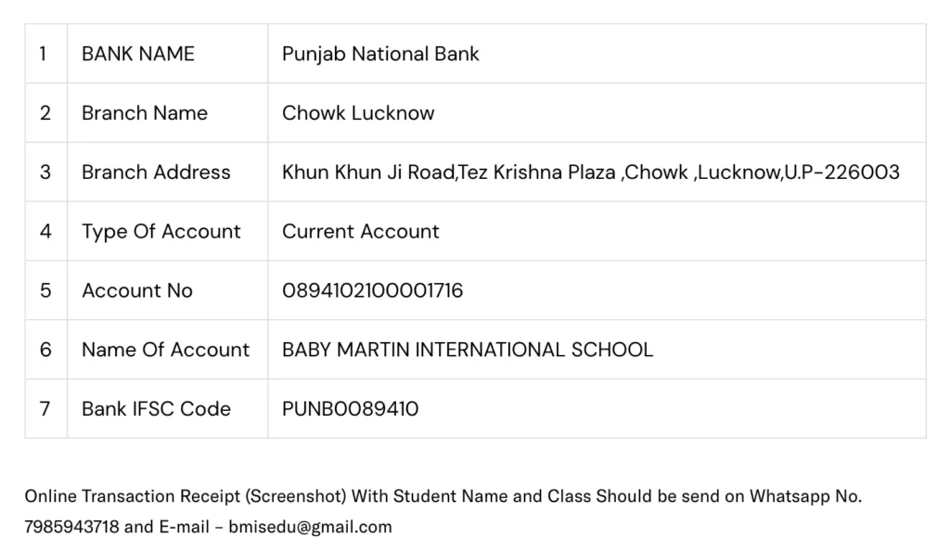
Task: Click the WhatsApp number 7985943718
Action: [71, 527]
